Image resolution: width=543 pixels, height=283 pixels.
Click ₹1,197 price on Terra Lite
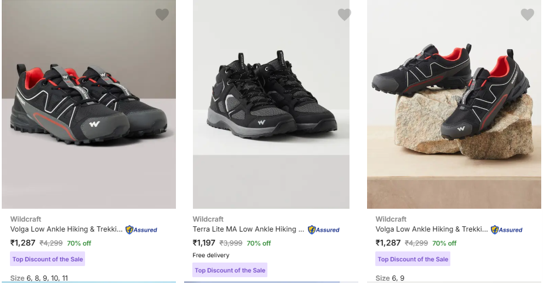tap(204, 243)
